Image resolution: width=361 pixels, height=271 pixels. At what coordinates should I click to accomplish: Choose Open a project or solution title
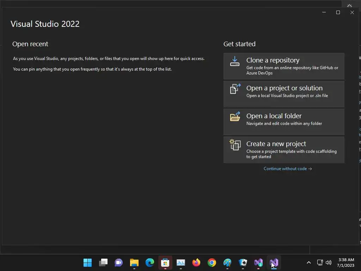pos(284,88)
